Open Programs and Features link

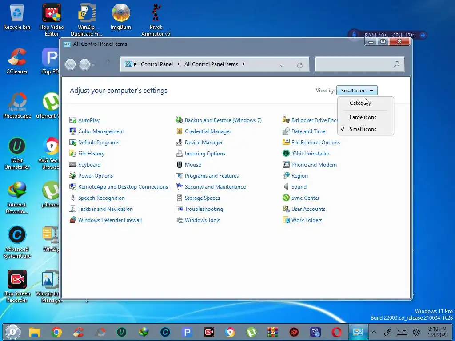pyautogui.click(x=212, y=176)
